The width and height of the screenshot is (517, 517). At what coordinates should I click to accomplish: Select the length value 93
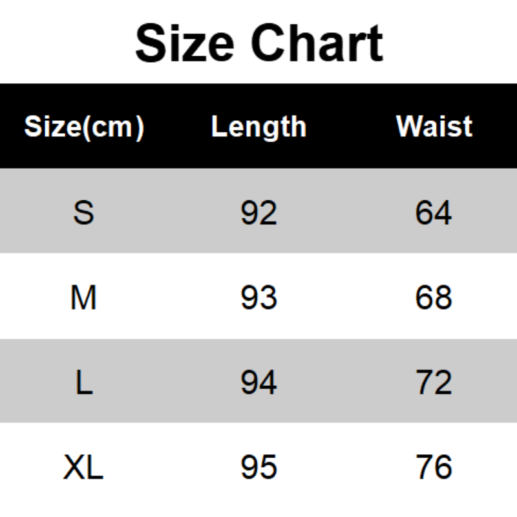tap(258, 297)
